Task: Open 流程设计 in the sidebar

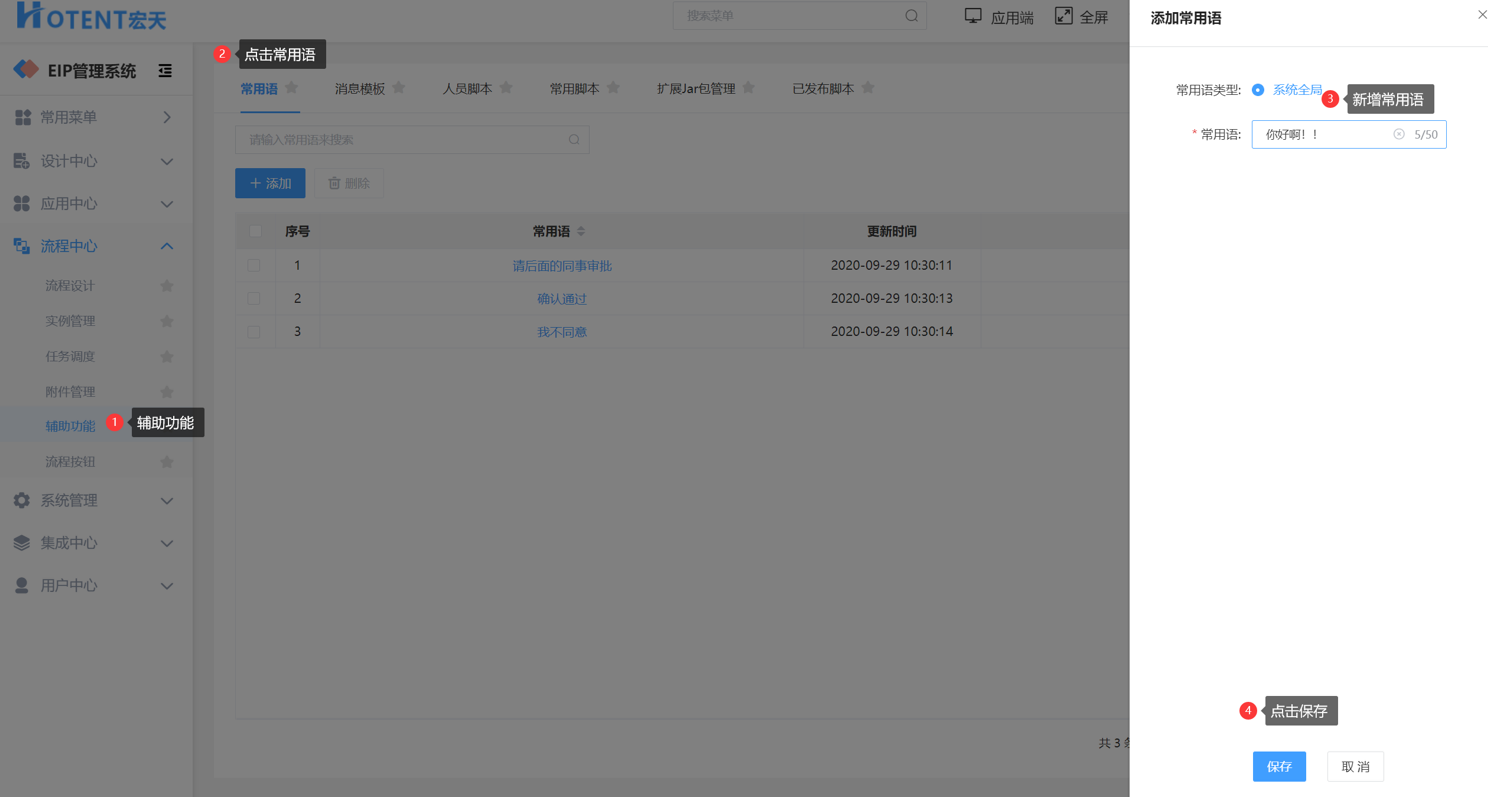Action: 70,286
